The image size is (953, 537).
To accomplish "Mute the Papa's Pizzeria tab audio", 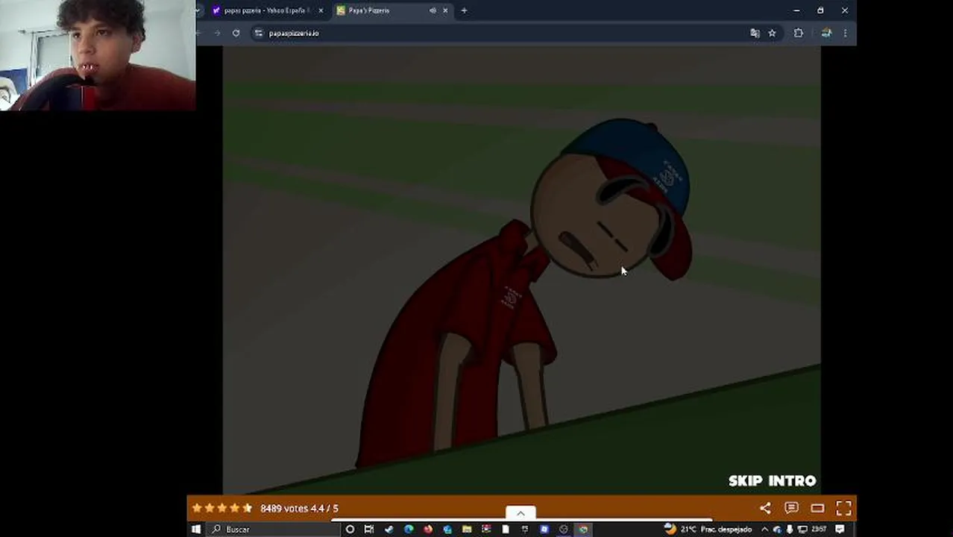I will [x=433, y=10].
